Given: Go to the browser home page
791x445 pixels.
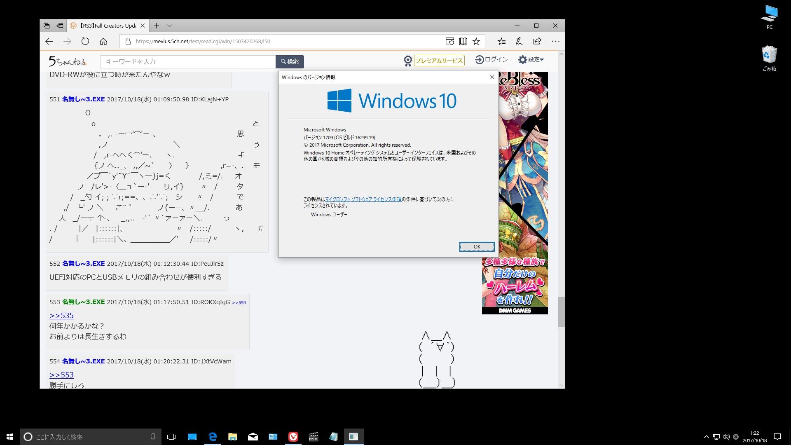Looking at the screenshot, I should 103,41.
